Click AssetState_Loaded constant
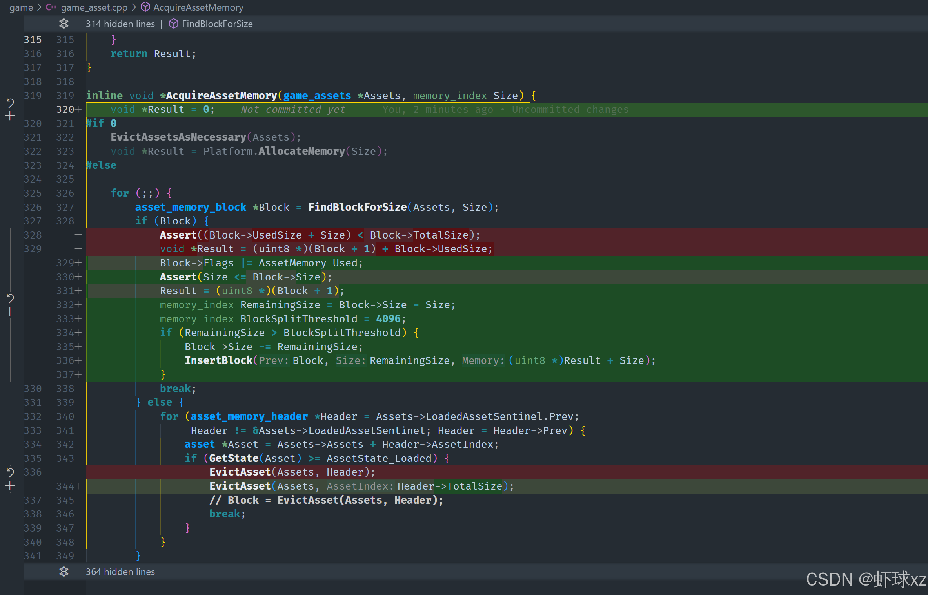 click(379, 459)
